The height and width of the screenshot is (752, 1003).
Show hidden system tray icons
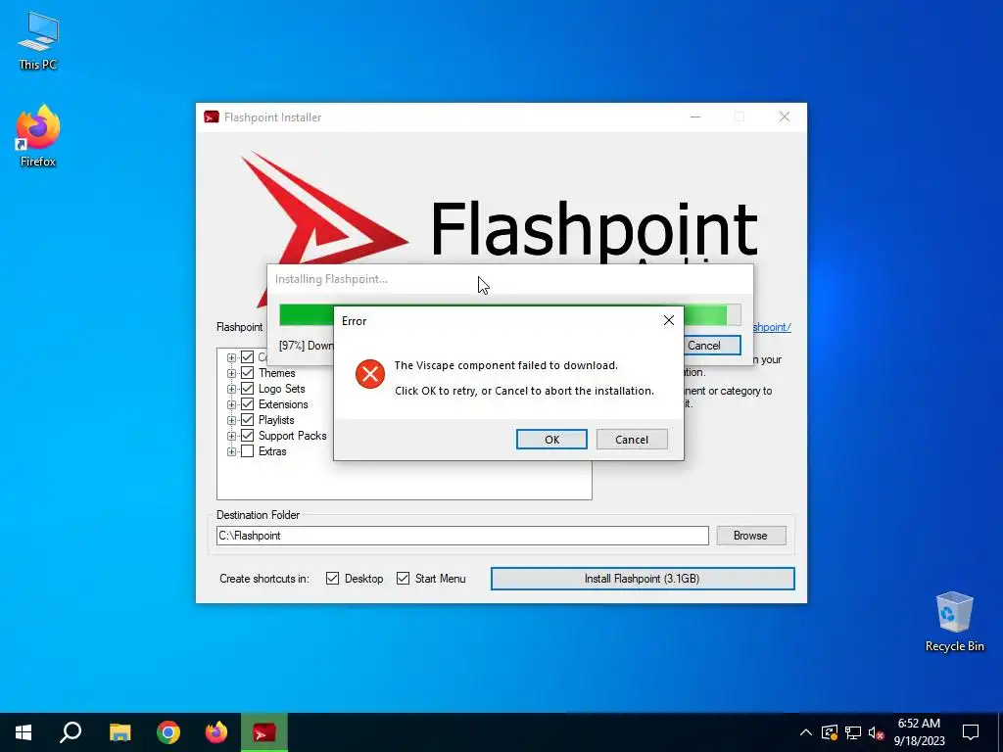pos(806,732)
